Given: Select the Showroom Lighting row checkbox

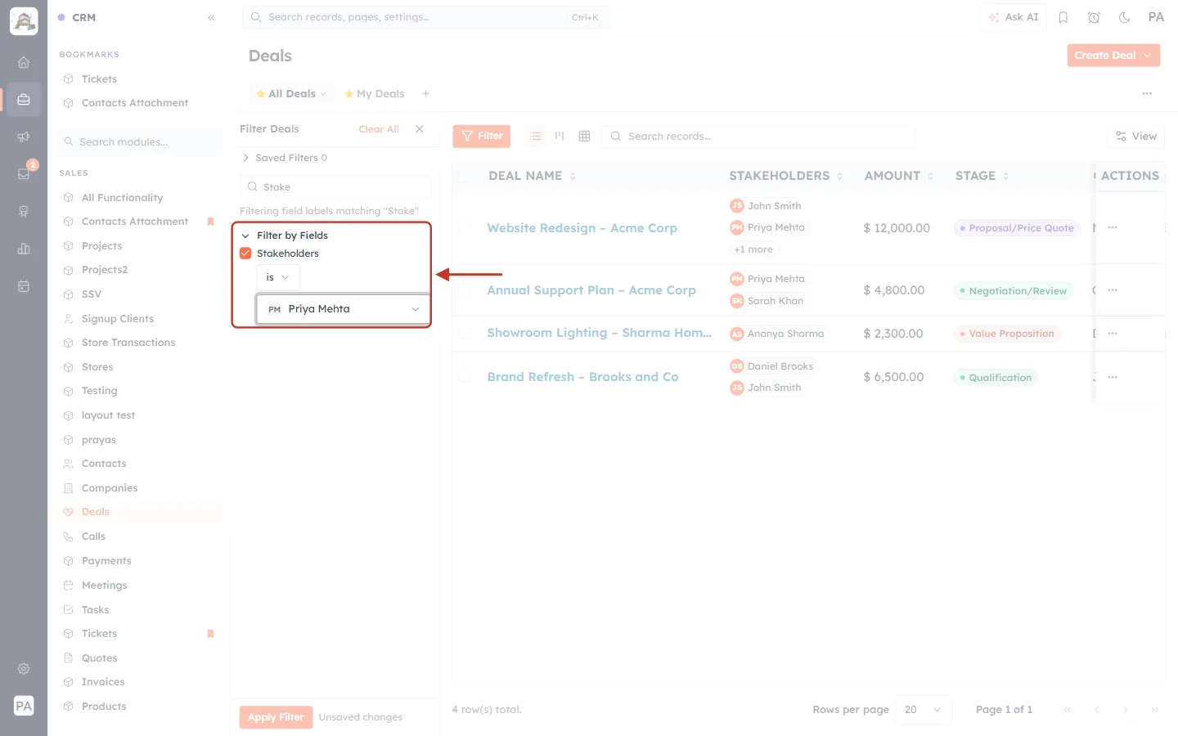Looking at the screenshot, I should 465,333.
